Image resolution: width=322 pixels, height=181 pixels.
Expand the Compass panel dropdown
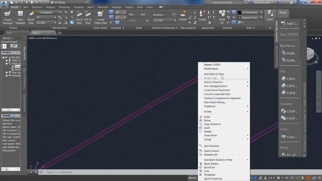(117, 28)
